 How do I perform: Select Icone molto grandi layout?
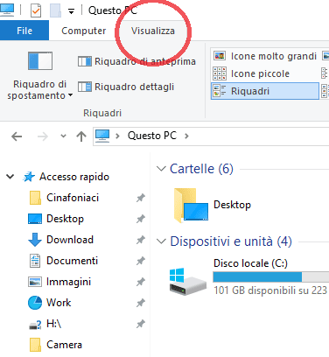[x=265, y=56]
